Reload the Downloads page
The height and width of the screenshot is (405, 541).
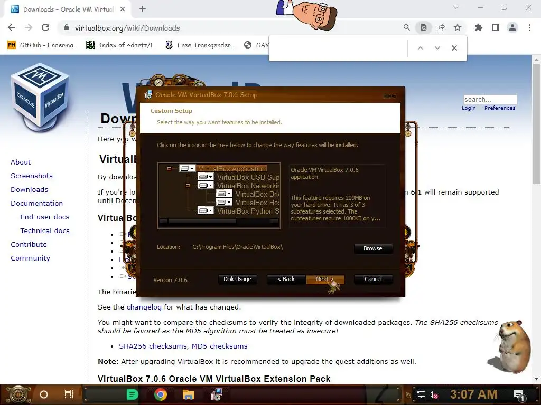pyautogui.click(x=45, y=27)
